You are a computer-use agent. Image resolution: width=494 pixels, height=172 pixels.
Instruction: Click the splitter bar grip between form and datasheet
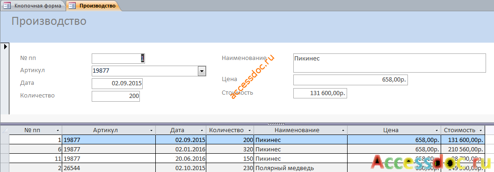276,124
